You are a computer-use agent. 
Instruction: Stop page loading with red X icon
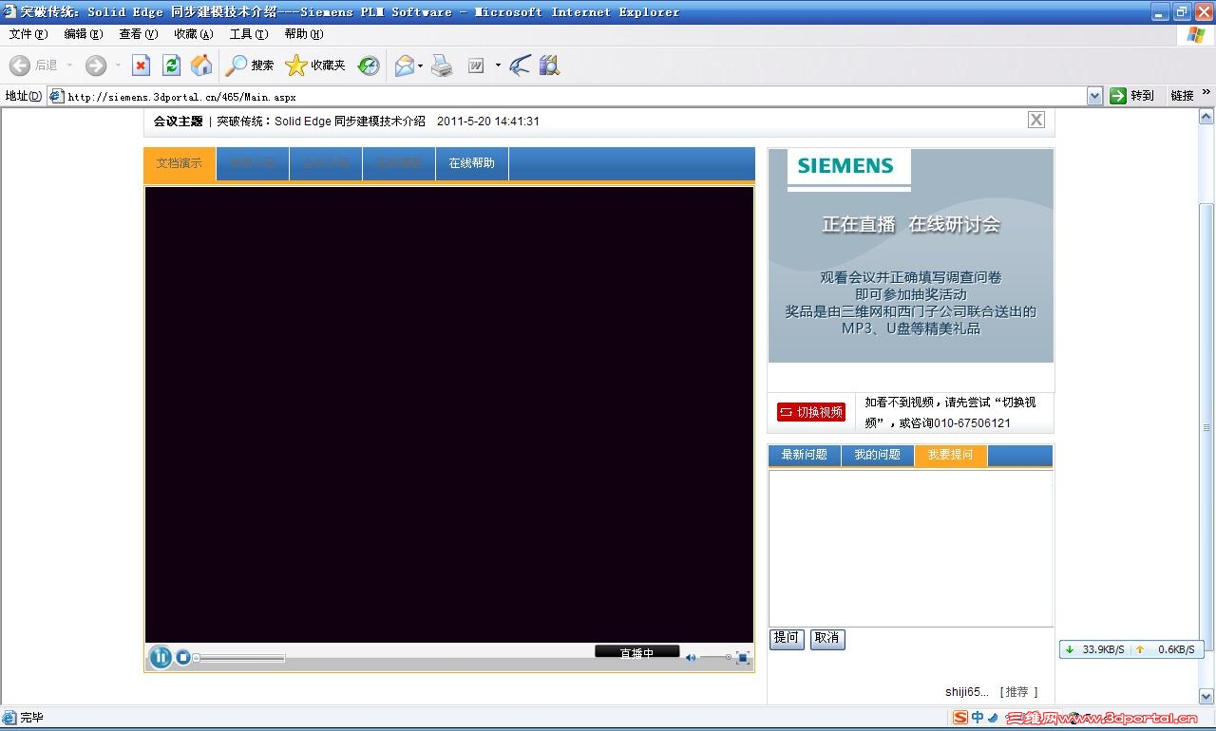pos(141,66)
